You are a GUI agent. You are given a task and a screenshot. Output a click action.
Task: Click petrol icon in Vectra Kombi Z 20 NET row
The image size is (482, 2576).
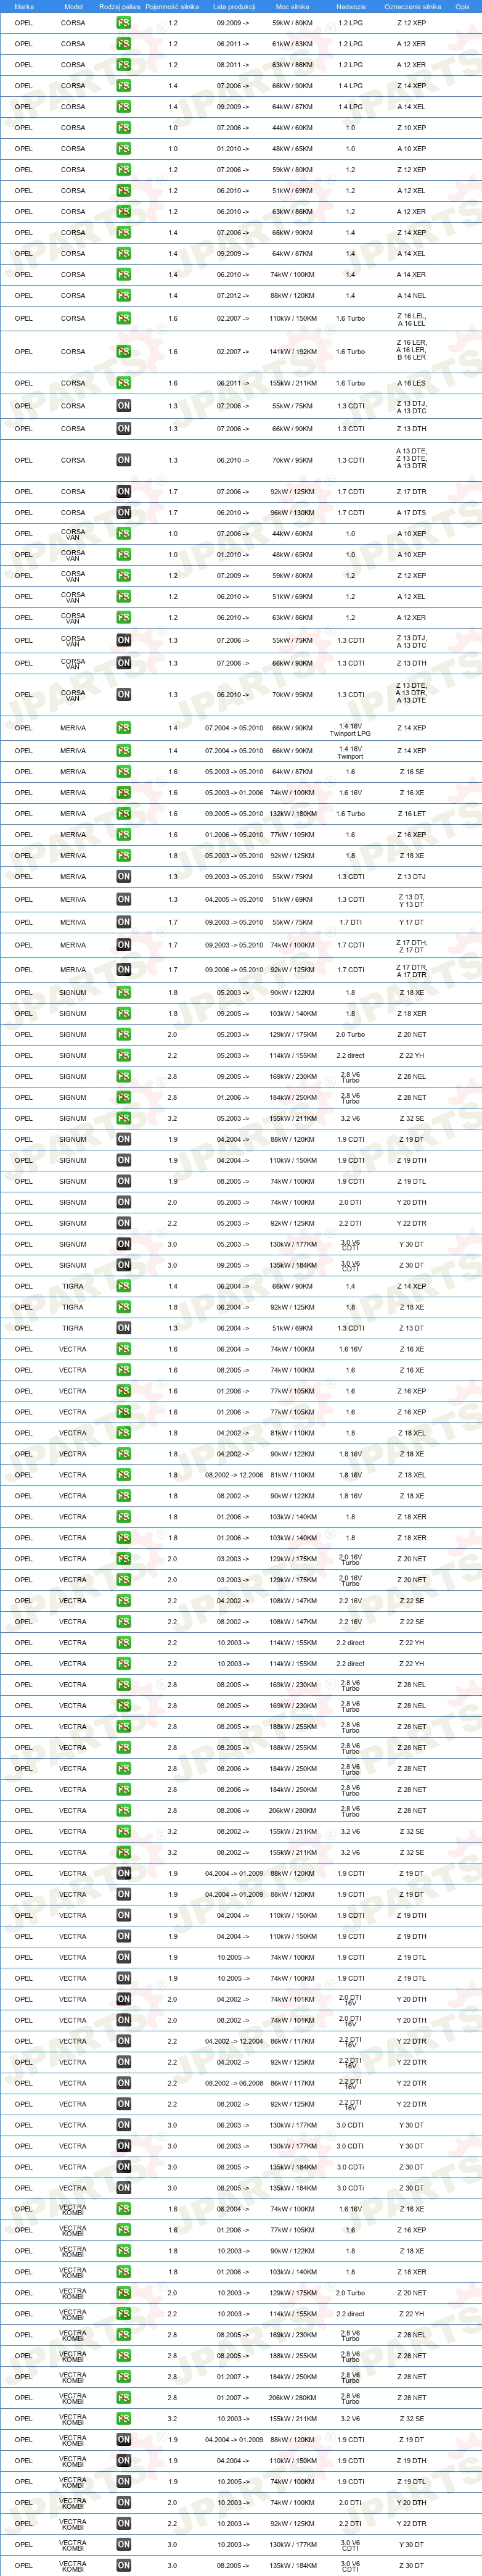tap(123, 2293)
